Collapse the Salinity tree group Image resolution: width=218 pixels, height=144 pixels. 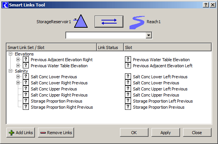click(x=11, y=71)
